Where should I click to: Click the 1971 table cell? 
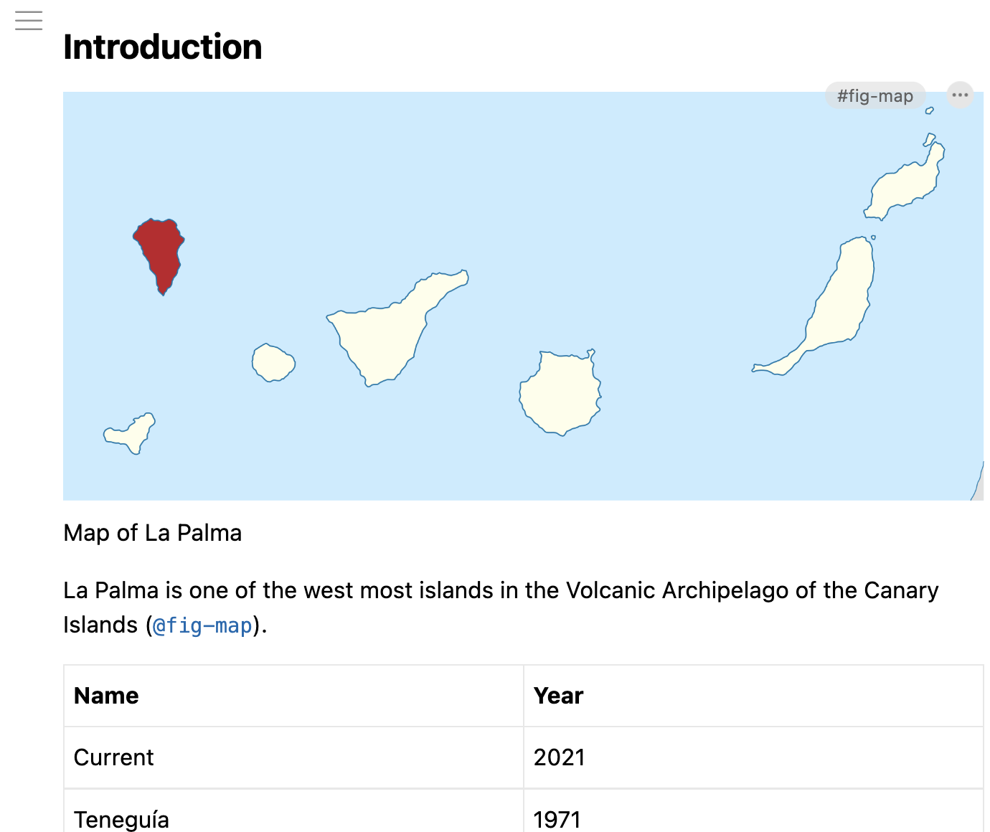point(557,819)
